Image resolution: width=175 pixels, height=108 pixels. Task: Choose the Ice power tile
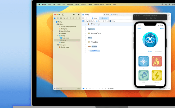tap(144, 61)
